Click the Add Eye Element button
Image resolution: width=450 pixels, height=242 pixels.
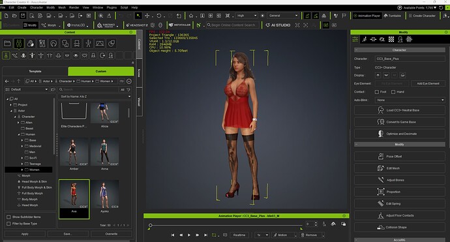point(428,83)
